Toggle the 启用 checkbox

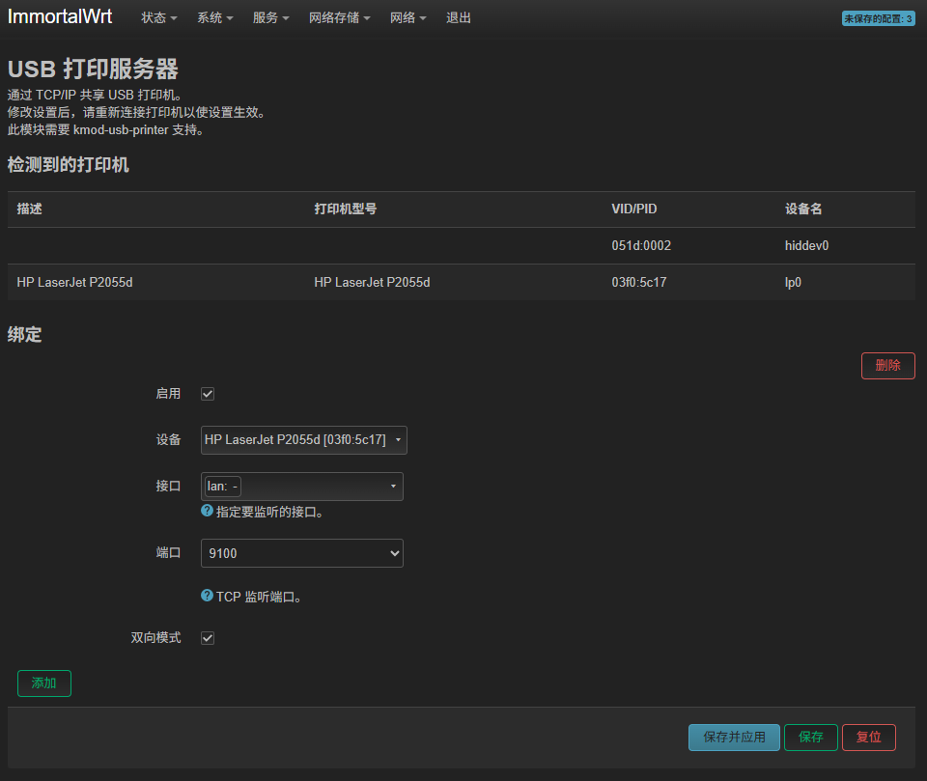pos(208,394)
